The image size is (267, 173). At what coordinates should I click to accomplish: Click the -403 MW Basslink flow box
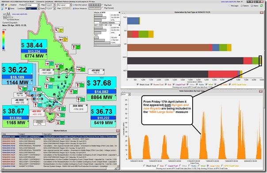coord(37,113)
